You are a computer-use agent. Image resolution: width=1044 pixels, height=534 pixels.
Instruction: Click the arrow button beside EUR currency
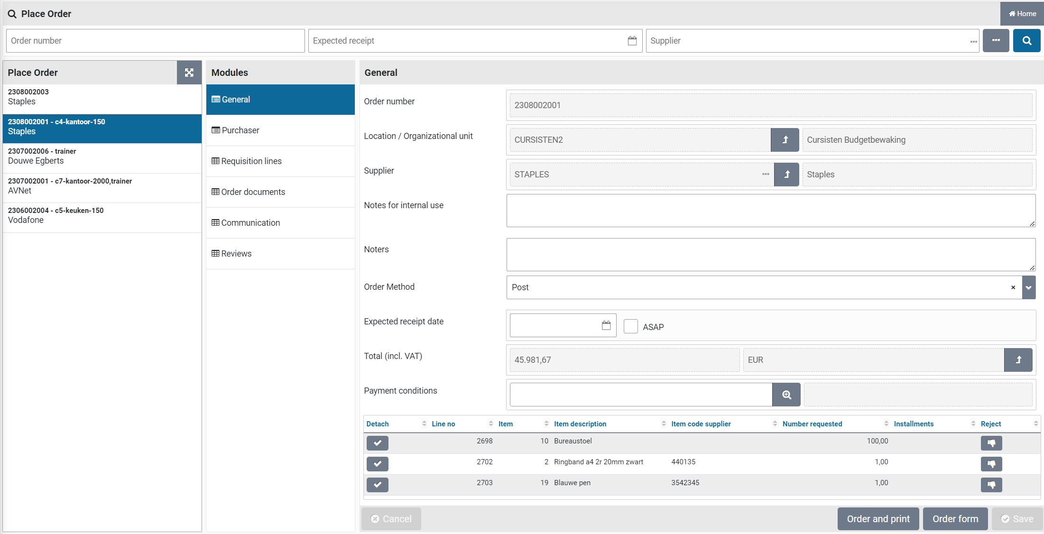coord(1018,360)
